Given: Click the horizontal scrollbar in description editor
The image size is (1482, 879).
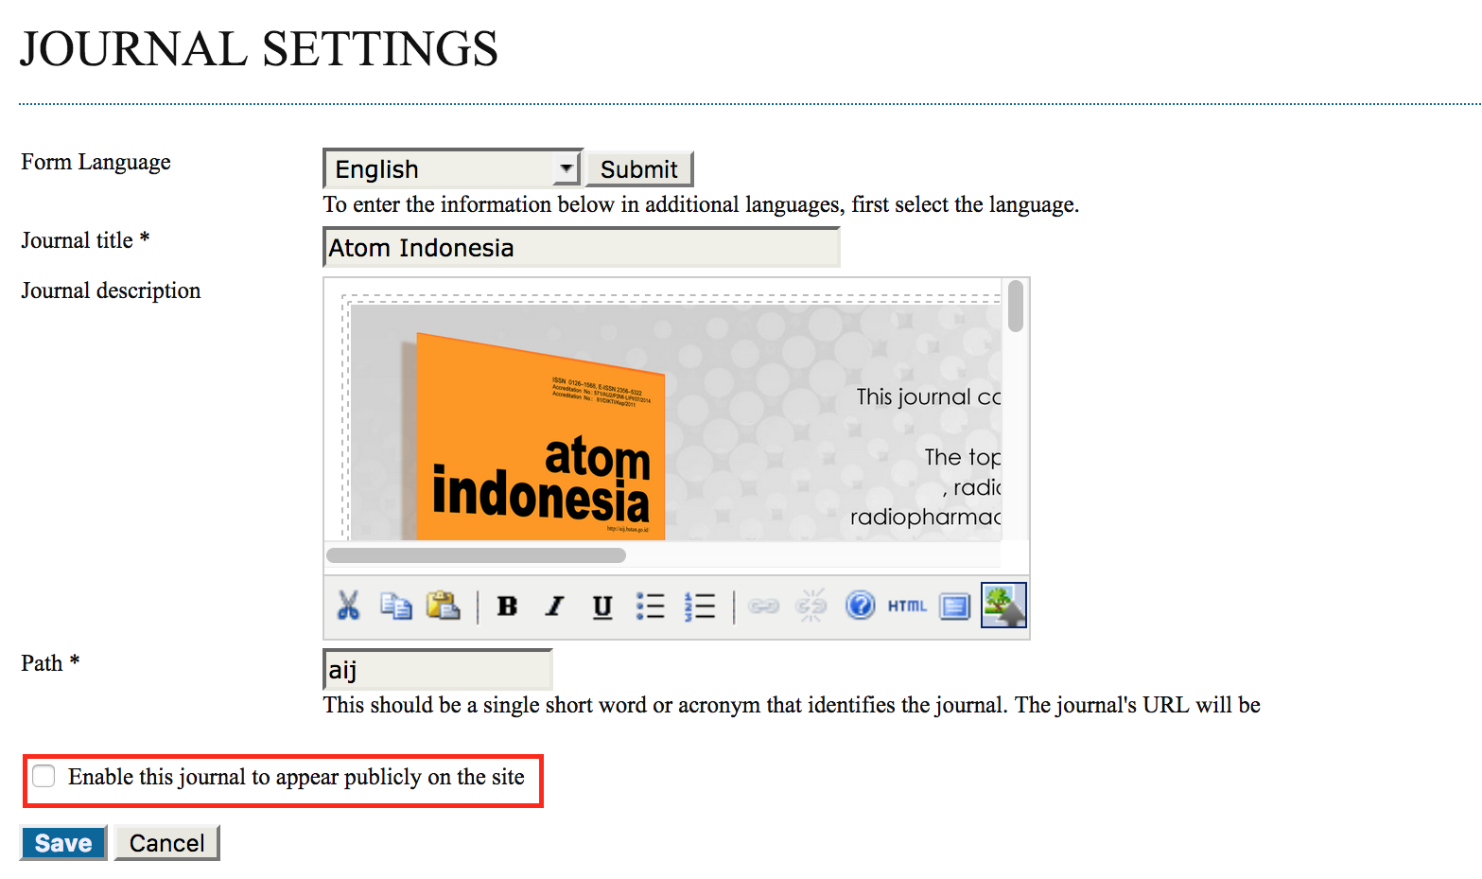Looking at the screenshot, I should coord(476,555).
